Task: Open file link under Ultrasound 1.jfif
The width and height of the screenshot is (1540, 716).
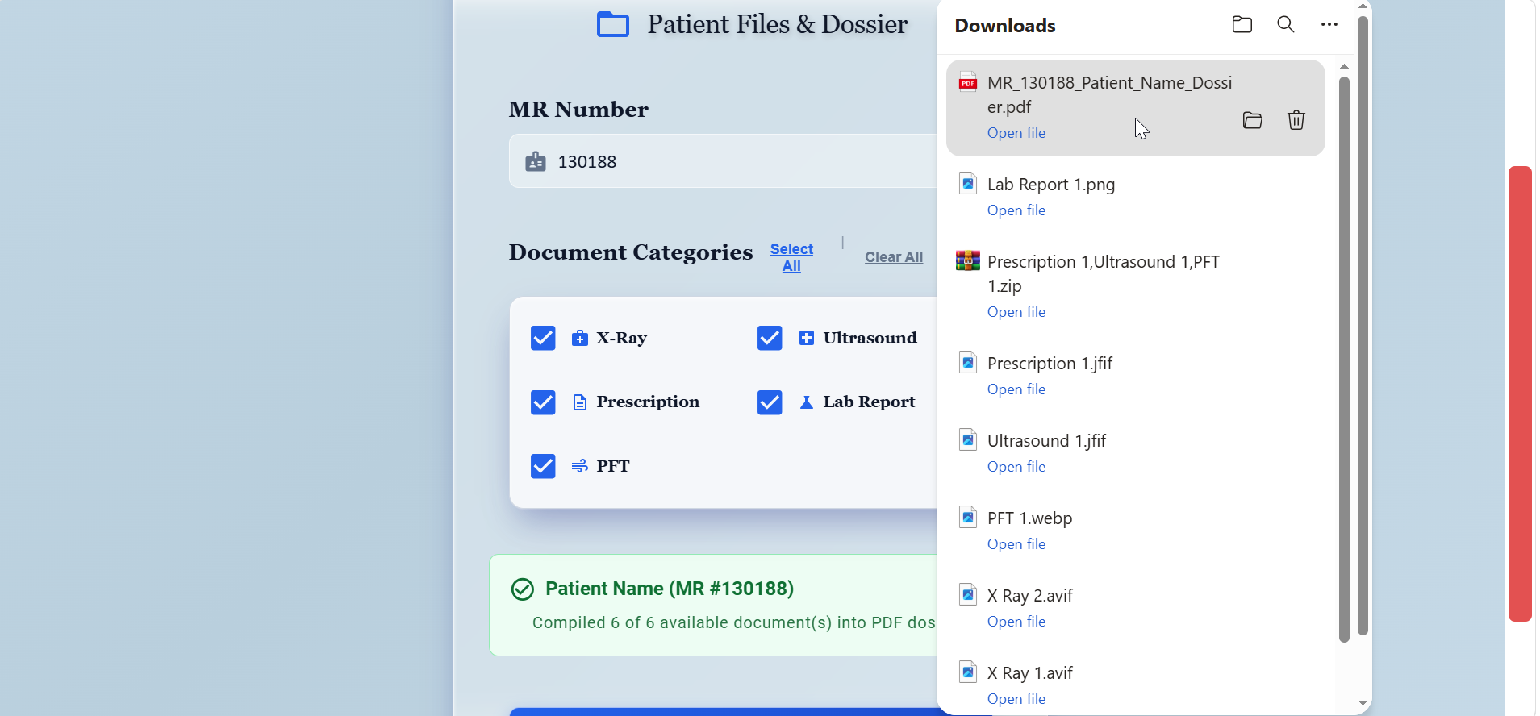Action: [x=1016, y=467]
